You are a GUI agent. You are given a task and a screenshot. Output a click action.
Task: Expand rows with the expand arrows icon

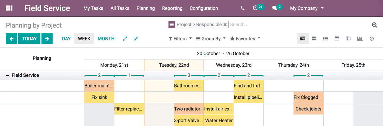125,39
